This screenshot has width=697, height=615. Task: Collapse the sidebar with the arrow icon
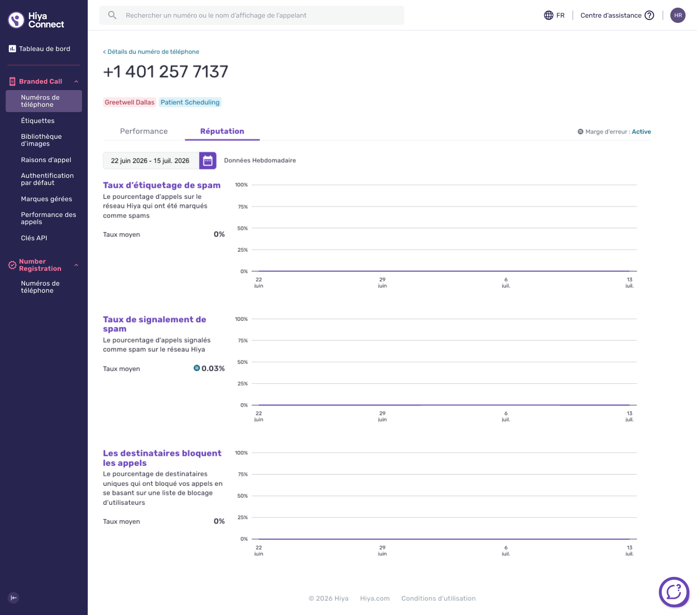click(13, 597)
